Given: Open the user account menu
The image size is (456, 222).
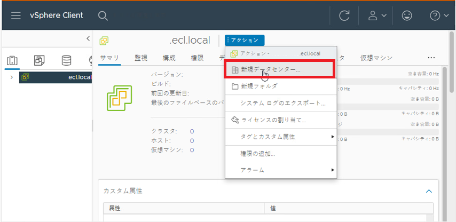Looking at the screenshot, I should (377, 15).
